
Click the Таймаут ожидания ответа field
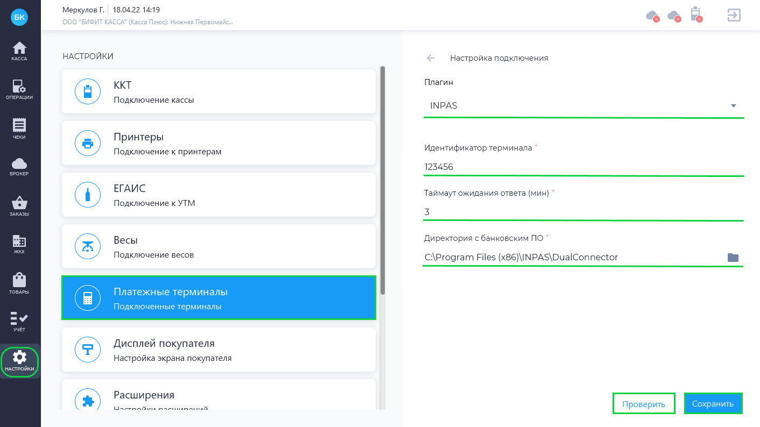tap(583, 212)
